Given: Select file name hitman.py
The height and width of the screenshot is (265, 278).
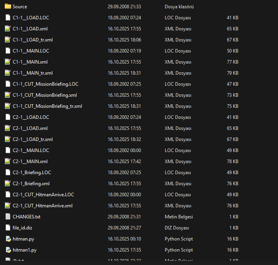Looking at the screenshot, I should [23, 239].
